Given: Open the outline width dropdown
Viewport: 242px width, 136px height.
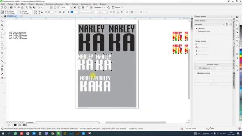Looking at the screenshot, I should [x=79, y=12].
